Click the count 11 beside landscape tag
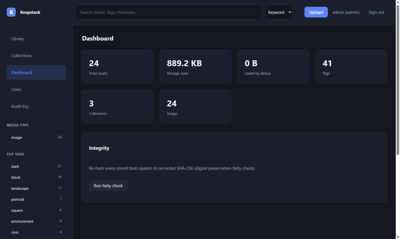 (x=60, y=188)
